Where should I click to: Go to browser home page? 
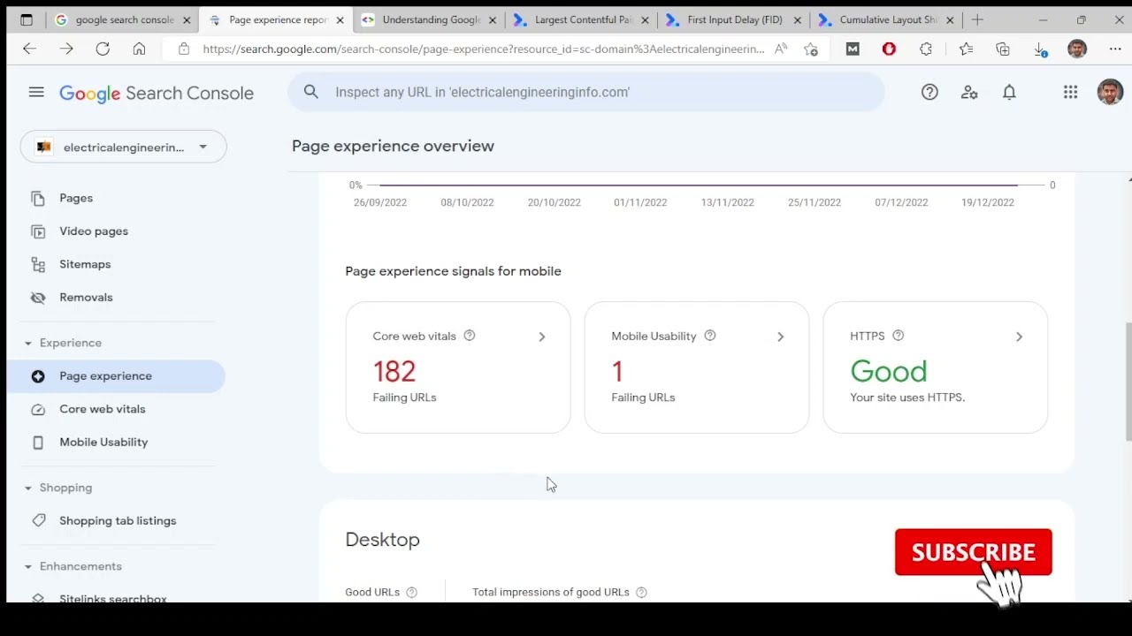139,49
